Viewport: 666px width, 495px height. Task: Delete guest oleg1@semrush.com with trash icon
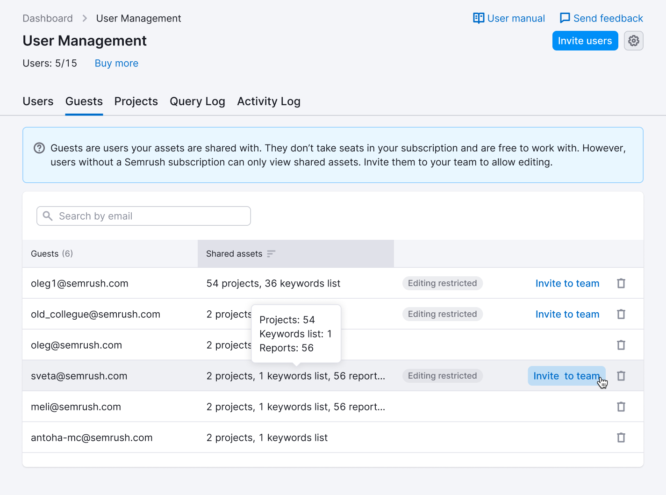coord(621,283)
